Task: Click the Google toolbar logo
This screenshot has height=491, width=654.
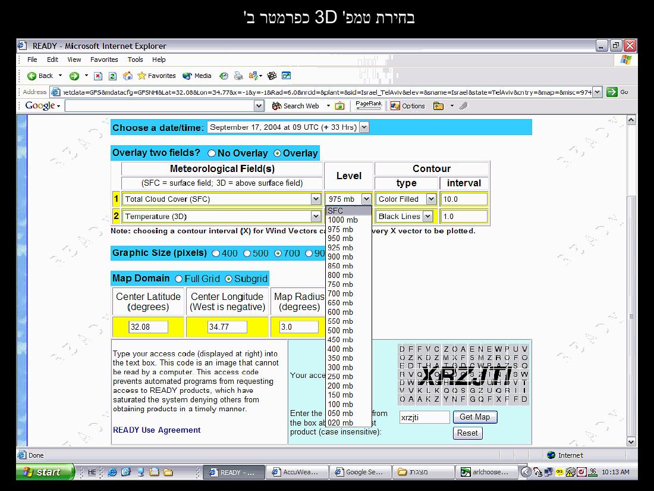Action: point(40,106)
